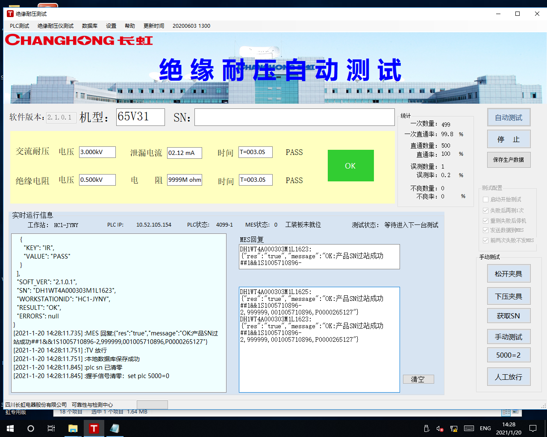
Task: Open the Windows Start menu
Action: (10, 428)
